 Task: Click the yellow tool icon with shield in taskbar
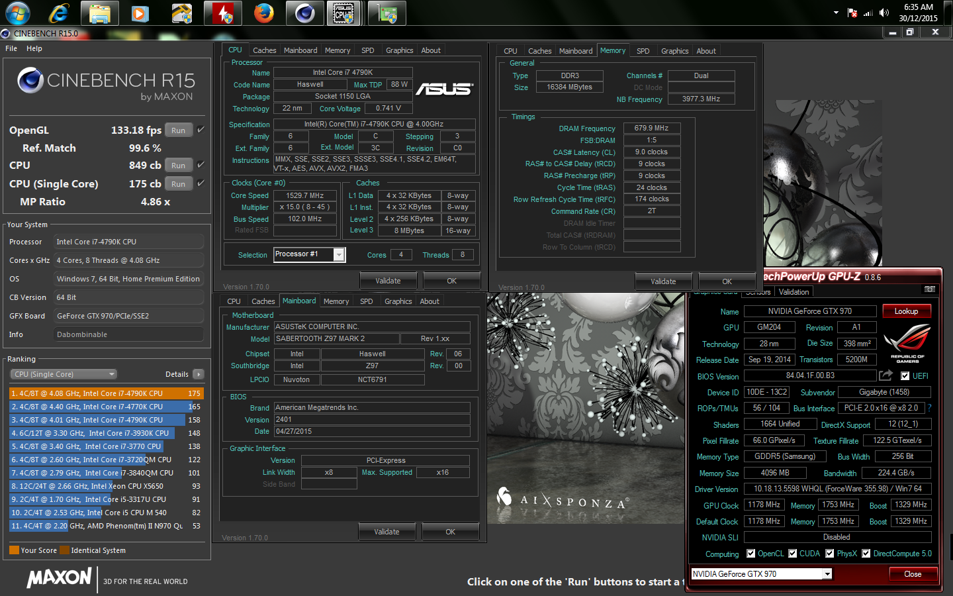(181, 13)
